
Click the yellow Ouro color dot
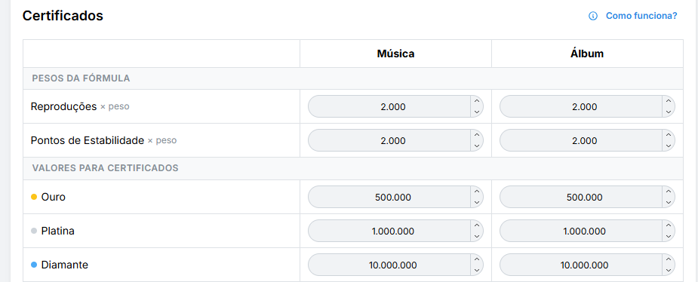point(34,197)
